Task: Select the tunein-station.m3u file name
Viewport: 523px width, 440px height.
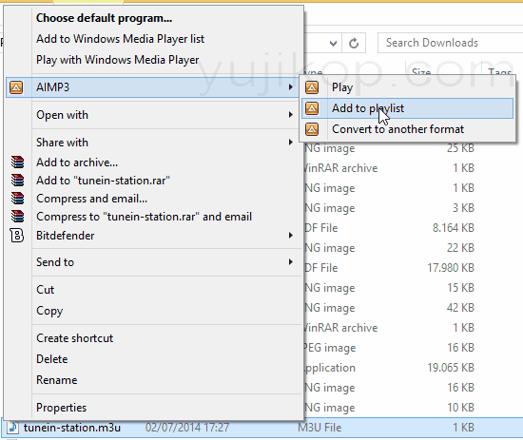Action: 72,428
